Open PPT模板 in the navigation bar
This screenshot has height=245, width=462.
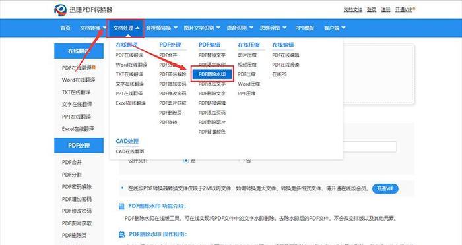(305, 28)
